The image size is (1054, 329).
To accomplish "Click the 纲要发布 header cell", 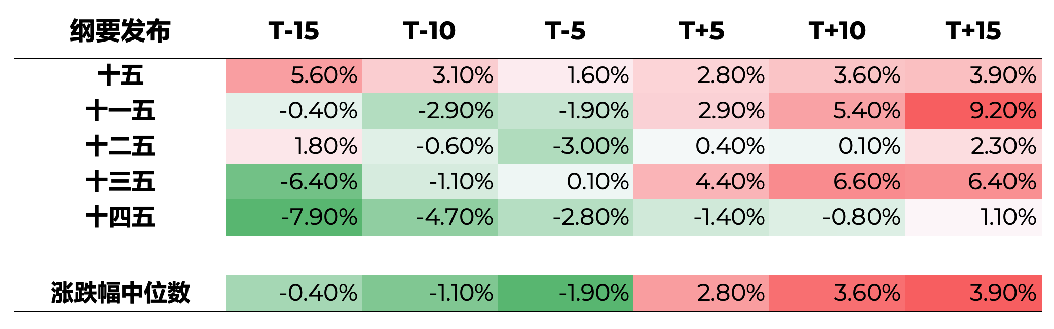I will (x=120, y=31).
